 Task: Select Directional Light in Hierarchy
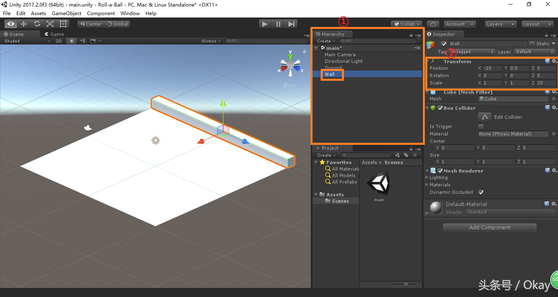344,61
